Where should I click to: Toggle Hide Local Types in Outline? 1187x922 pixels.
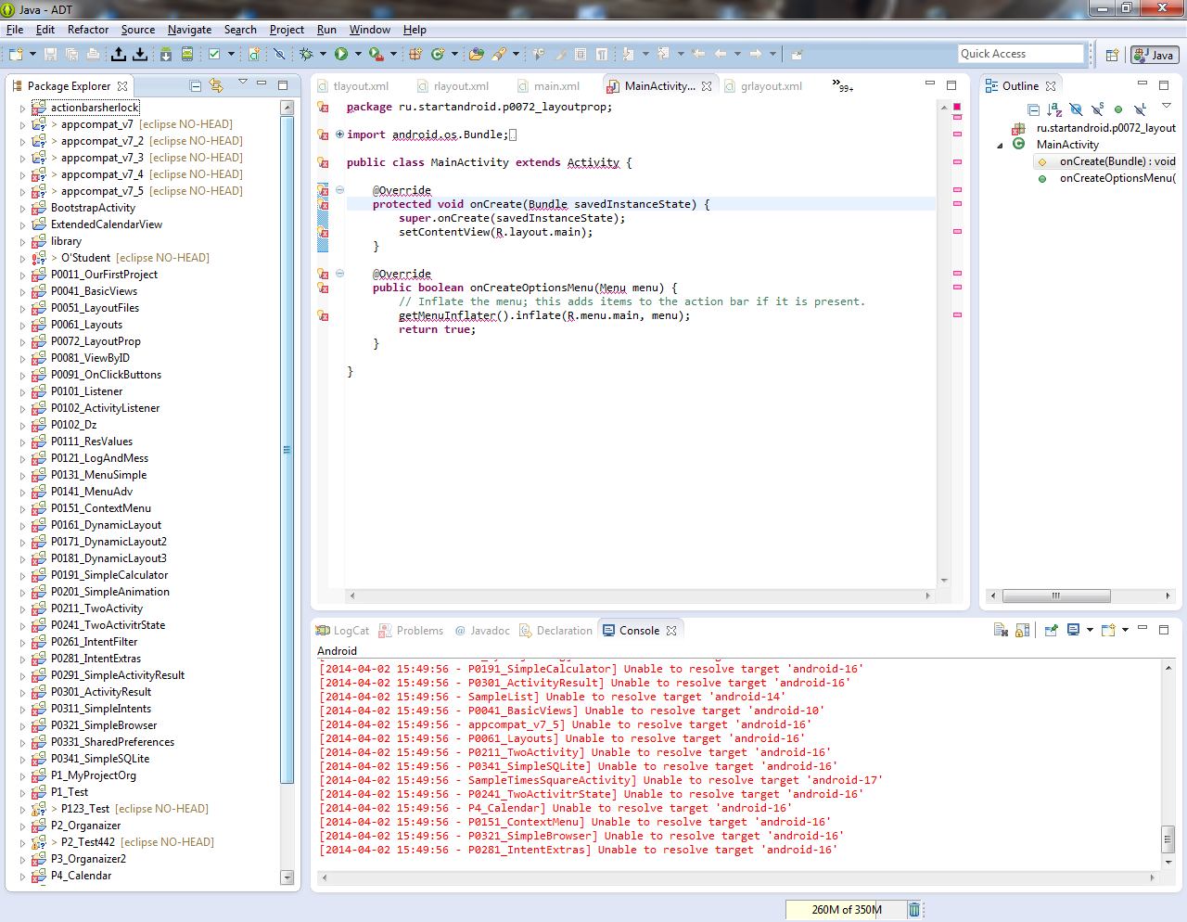(1140, 109)
